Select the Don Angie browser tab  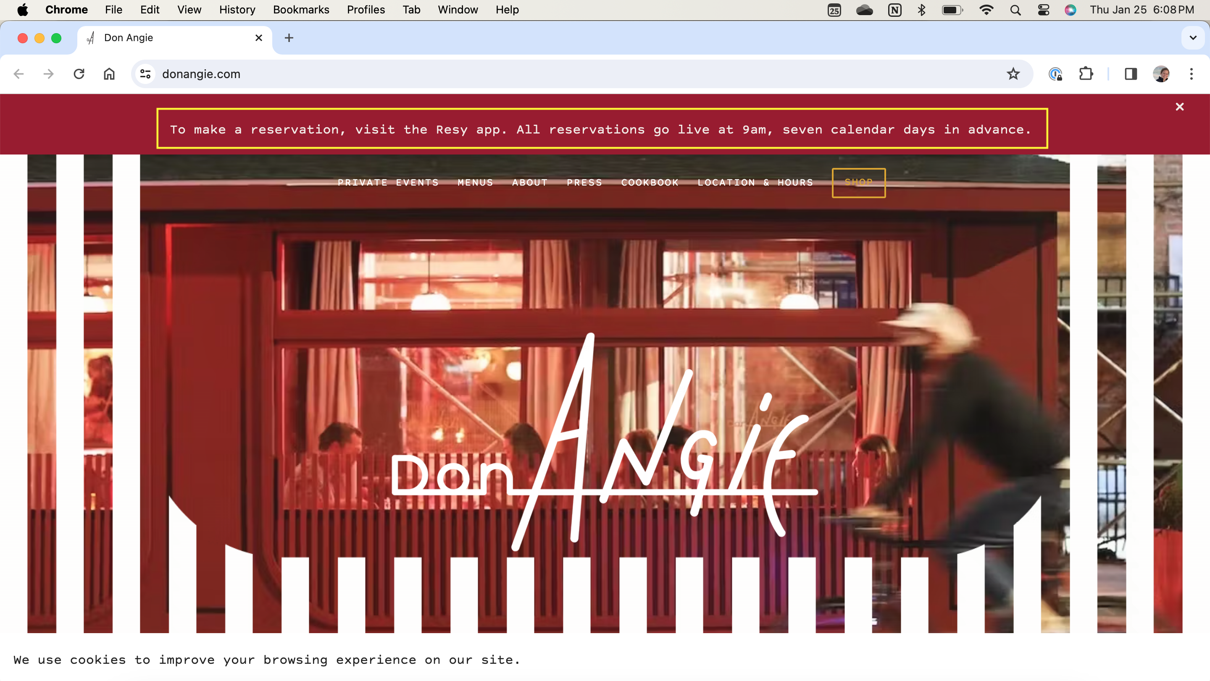174,38
